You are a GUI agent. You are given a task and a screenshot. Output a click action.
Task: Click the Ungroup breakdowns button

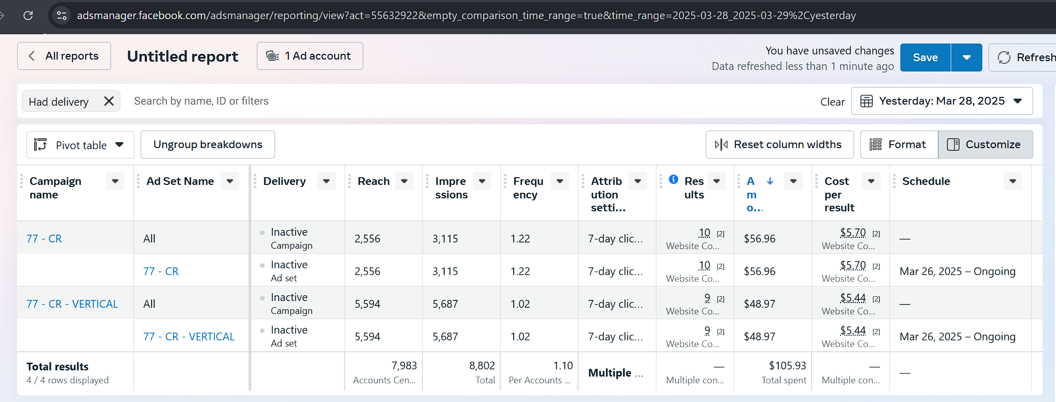(208, 145)
